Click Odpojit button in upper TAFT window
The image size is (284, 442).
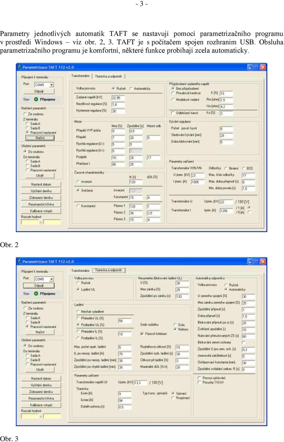tap(39, 91)
